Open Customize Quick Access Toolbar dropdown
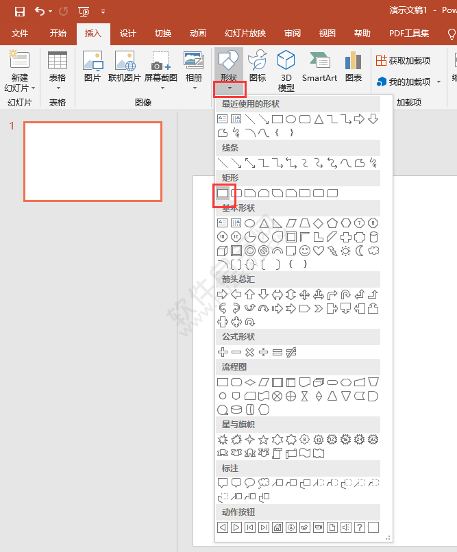Image resolution: width=457 pixels, height=552 pixels. tap(103, 12)
